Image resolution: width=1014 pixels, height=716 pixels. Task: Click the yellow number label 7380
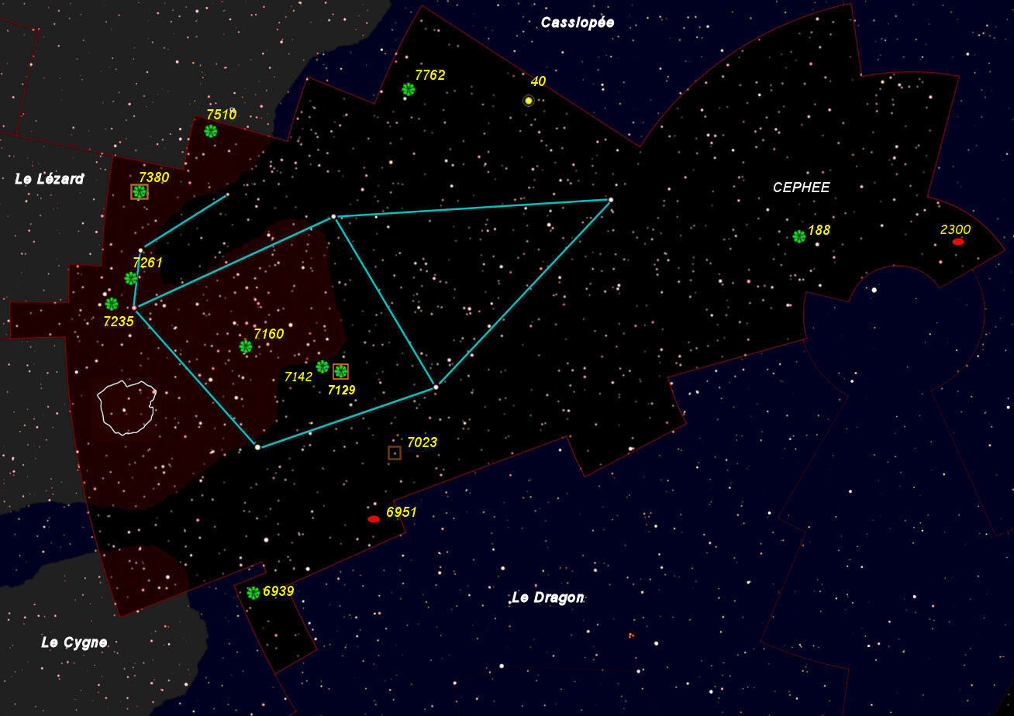click(x=154, y=177)
